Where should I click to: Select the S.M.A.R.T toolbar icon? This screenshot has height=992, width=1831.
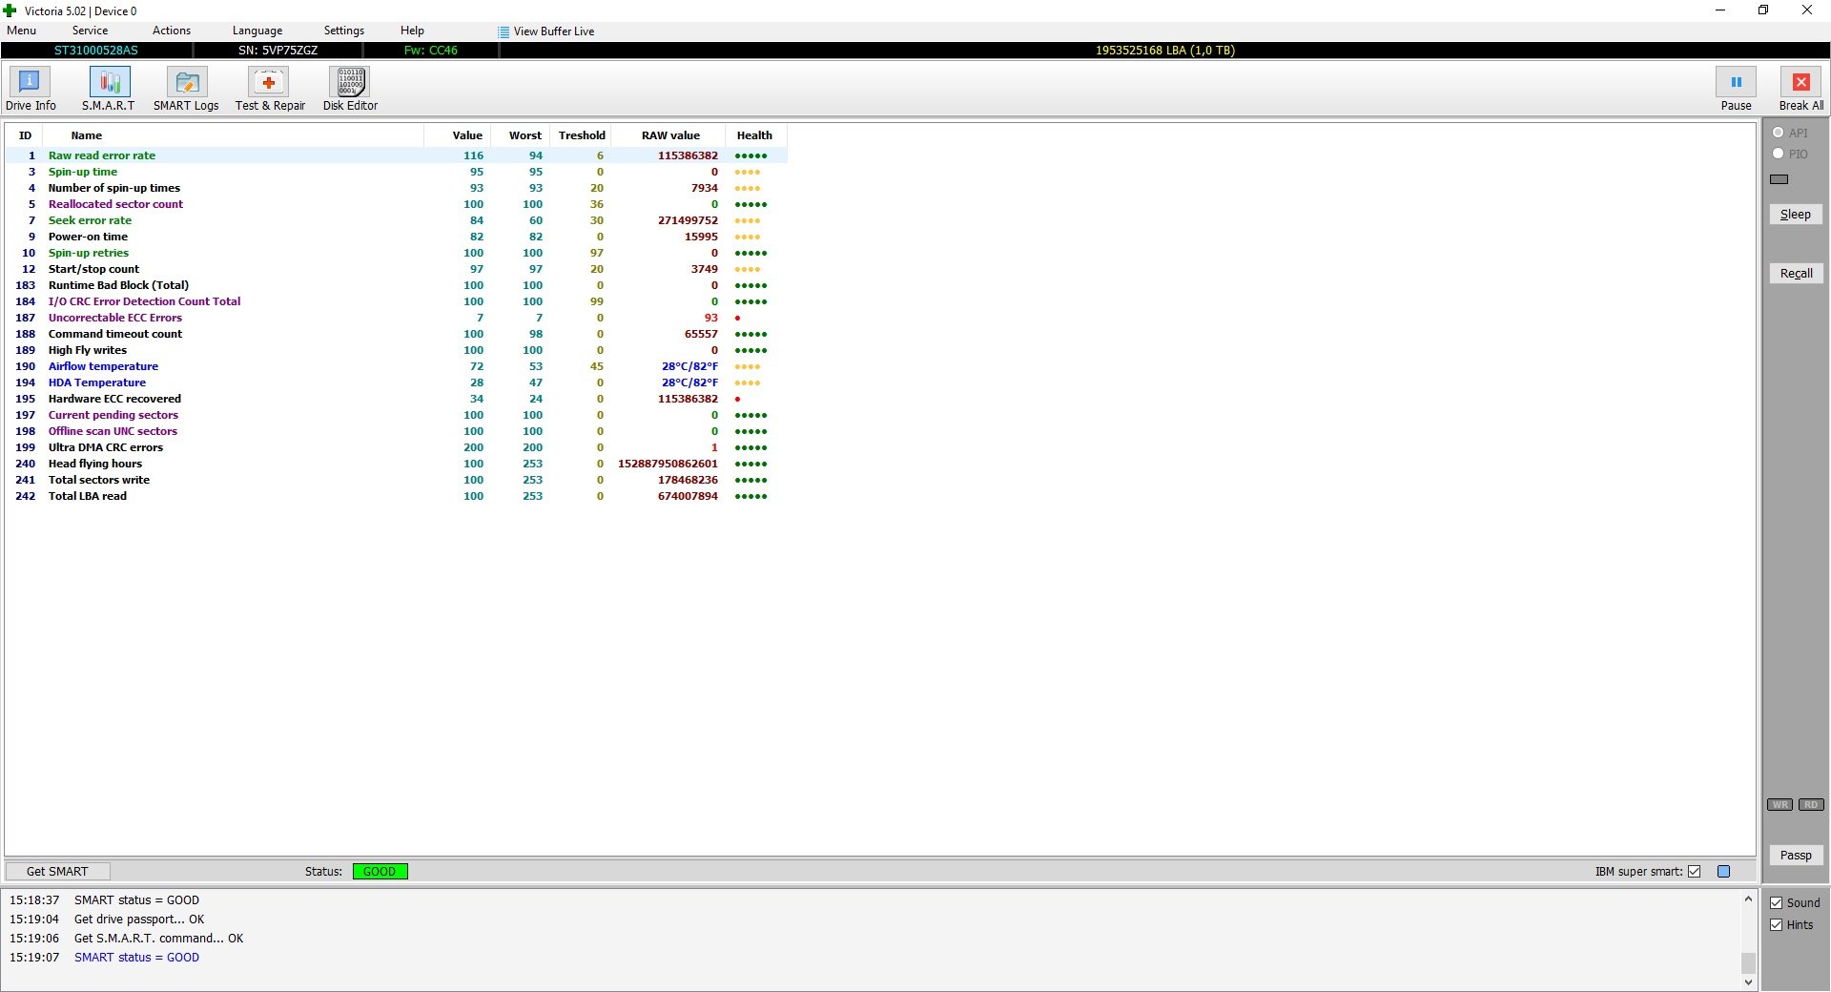click(x=109, y=82)
